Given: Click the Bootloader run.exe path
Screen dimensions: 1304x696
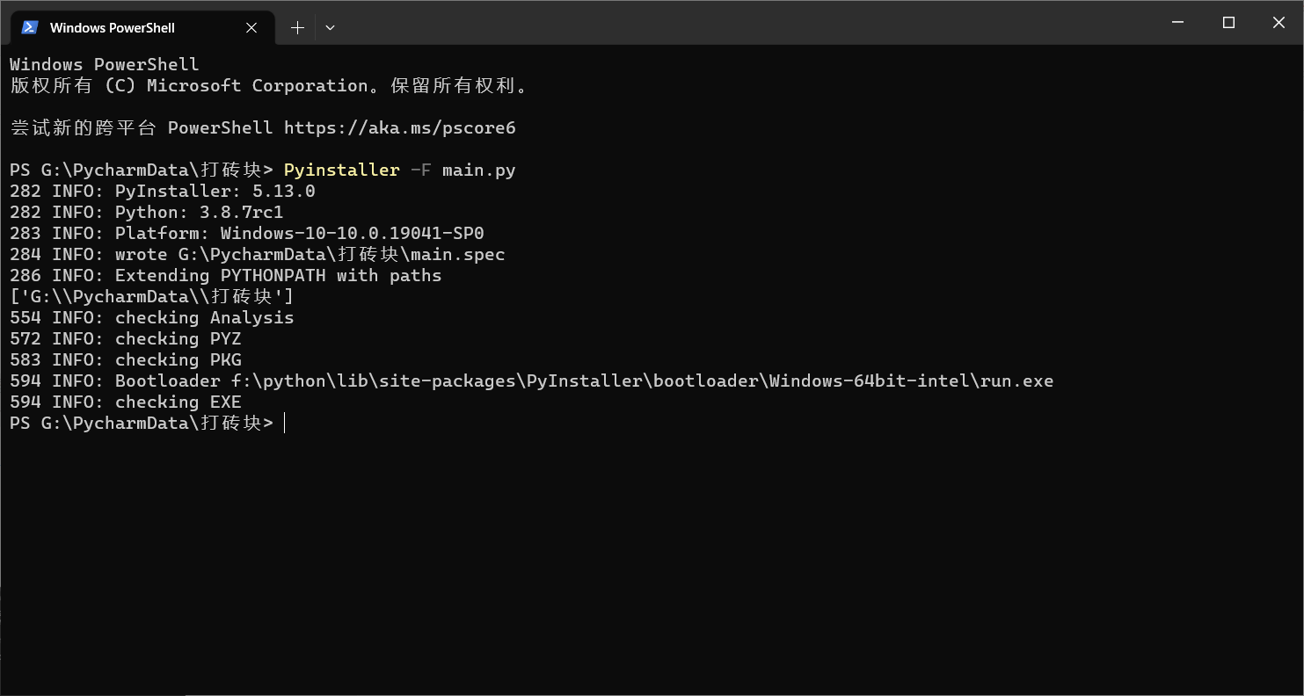Looking at the screenshot, I should click(643, 381).
